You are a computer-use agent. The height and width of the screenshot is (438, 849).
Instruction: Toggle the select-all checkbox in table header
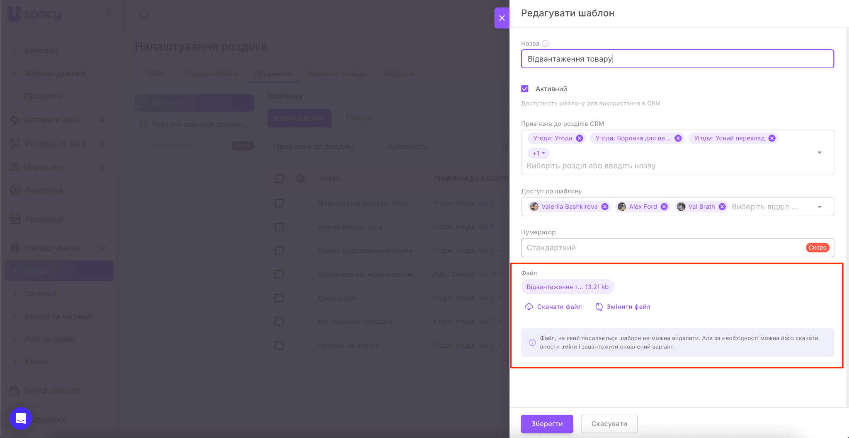[279, 178]
